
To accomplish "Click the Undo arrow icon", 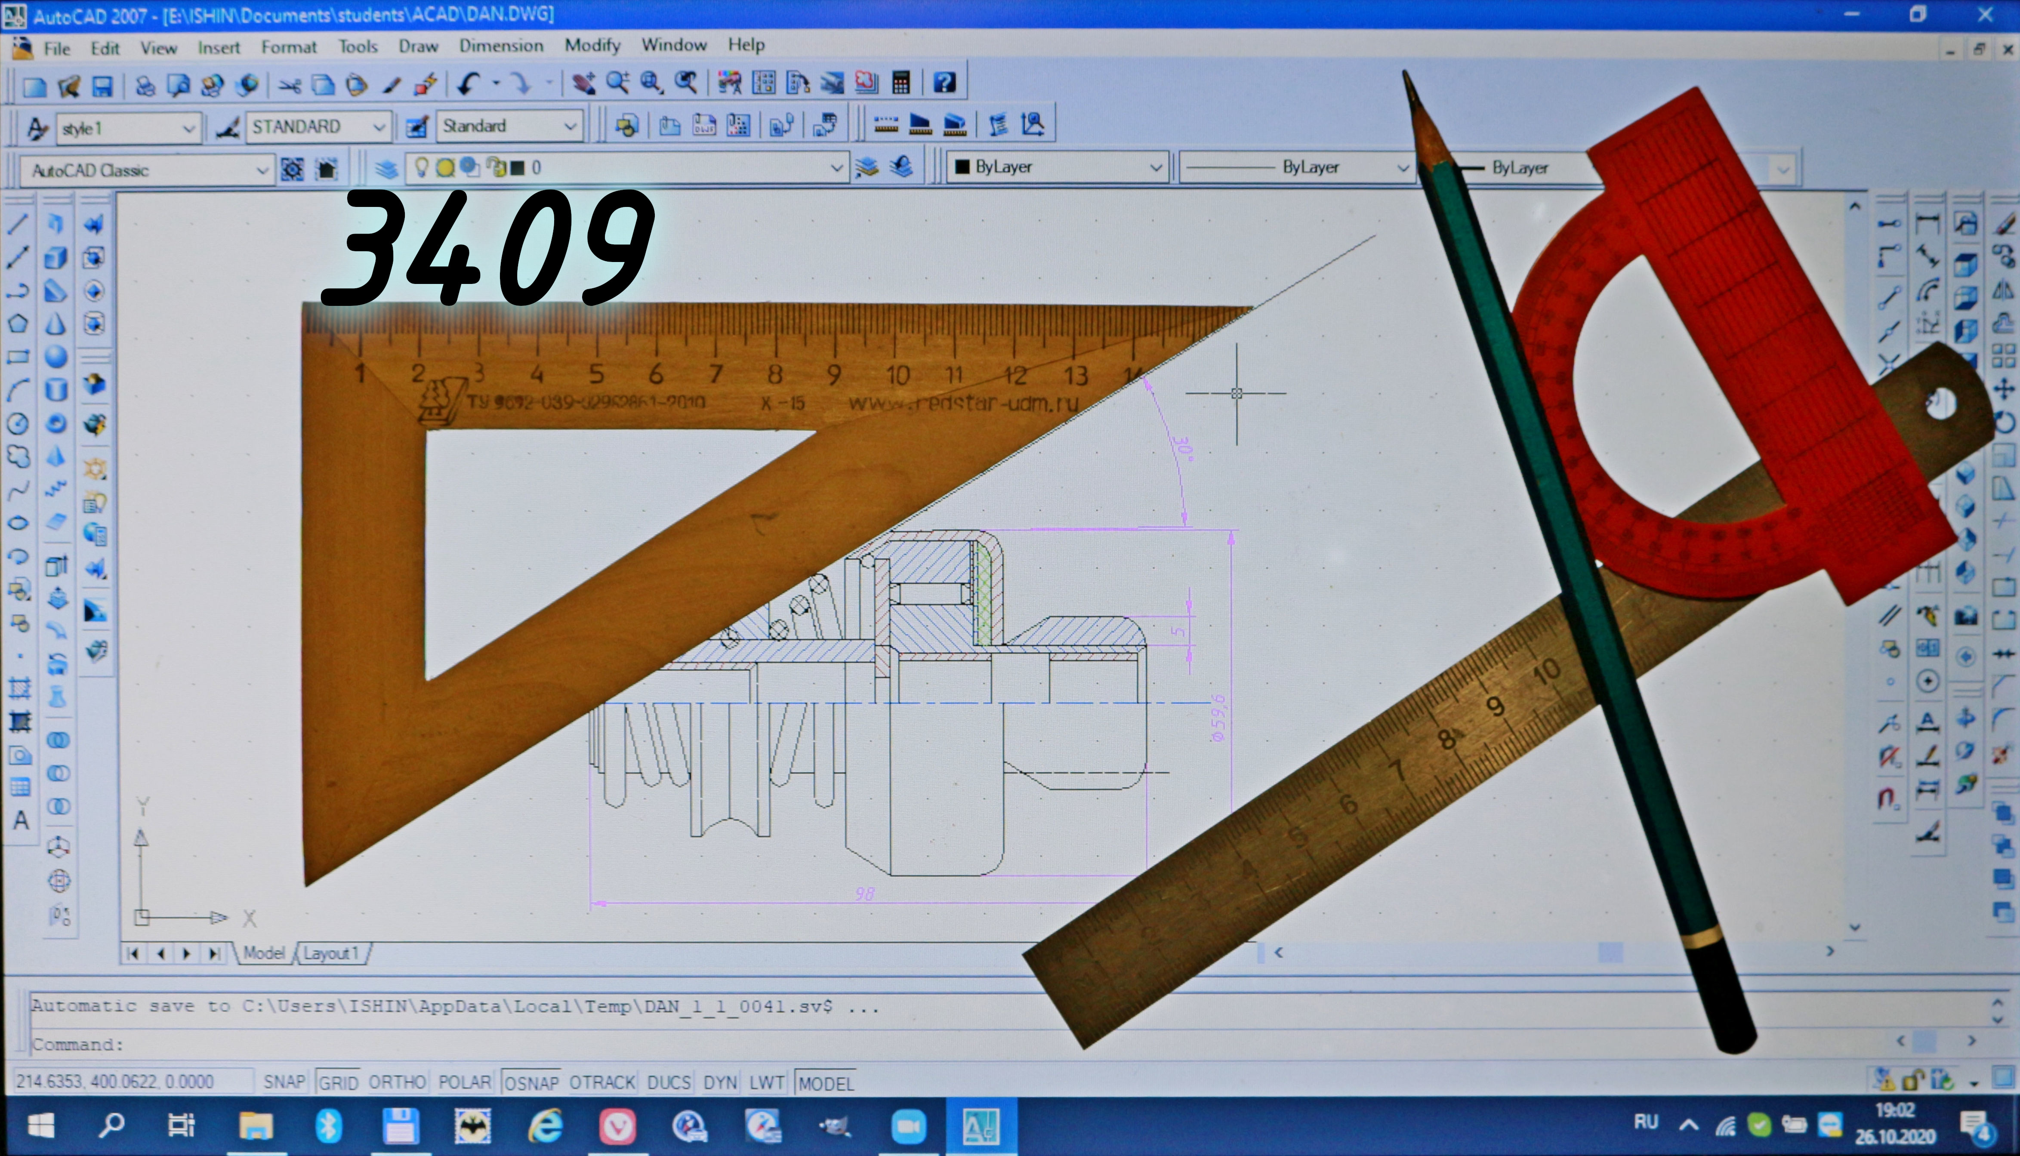I will click(x=469, y=84).
